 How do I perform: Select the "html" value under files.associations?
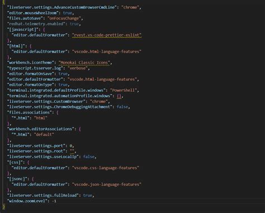pos(41,118)
